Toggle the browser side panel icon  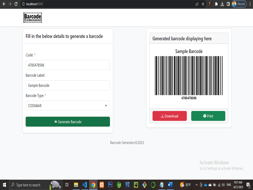[x=228, y=4]
